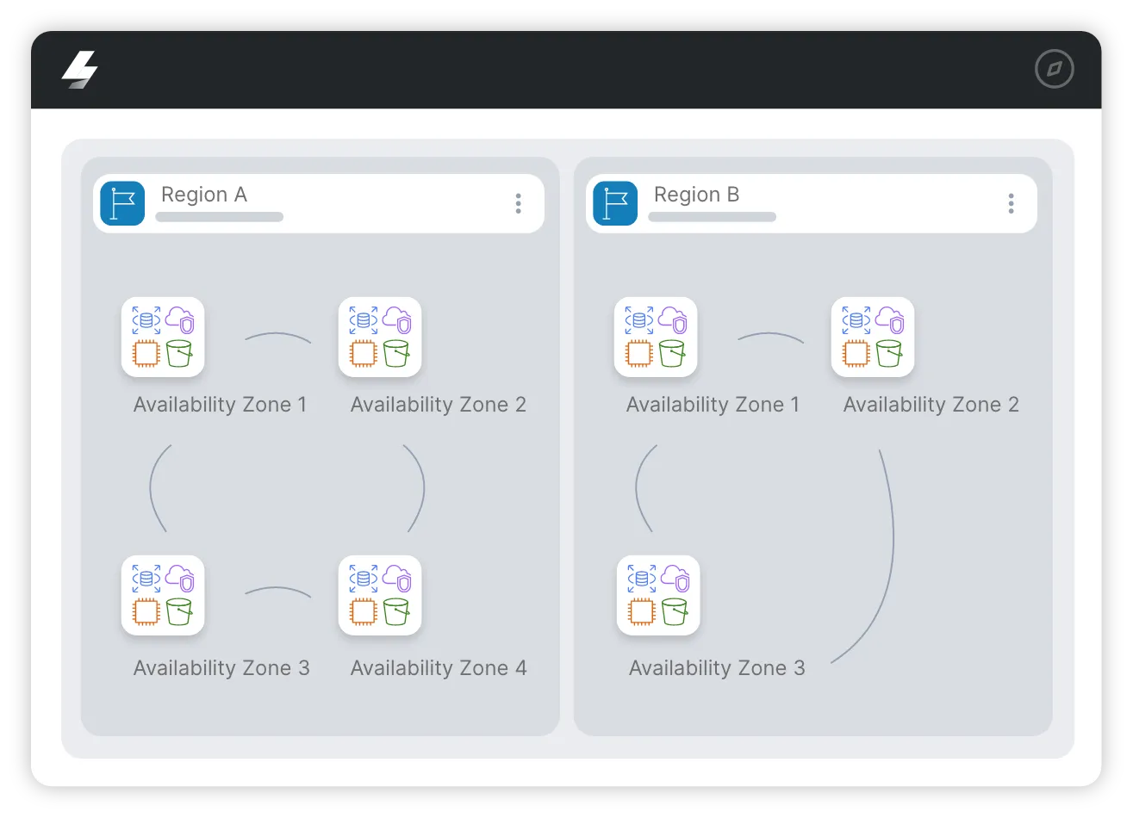Viewport: 1133px width, 818px height.
Task: Open Region A three-dot options menu
Action: point(518,203)
